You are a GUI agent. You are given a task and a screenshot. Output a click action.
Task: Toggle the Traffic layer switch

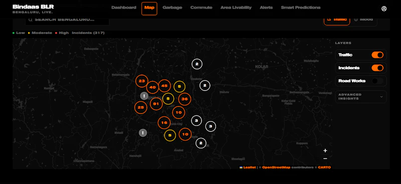[x=377, y=55]
